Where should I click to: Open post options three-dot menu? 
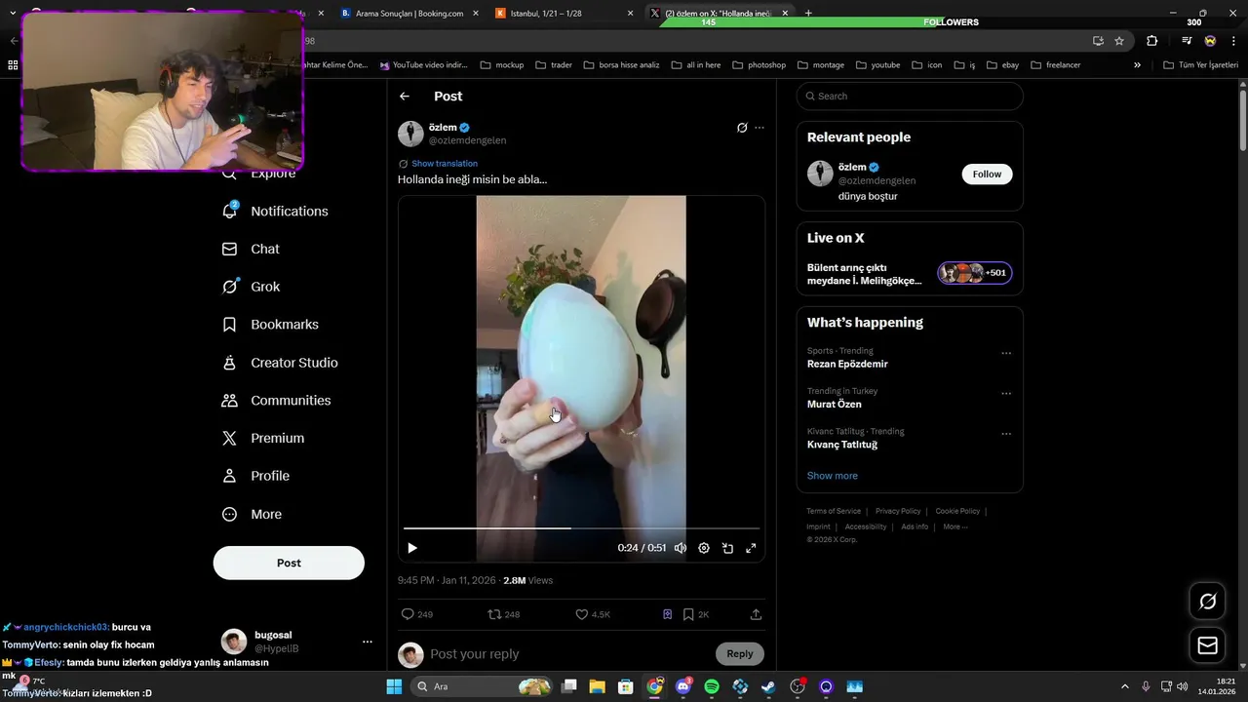point(760,128)
